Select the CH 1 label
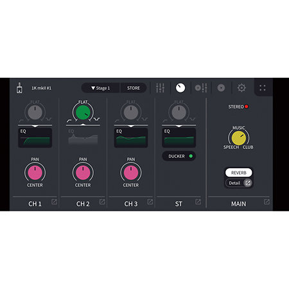This screenshot has width=289, height=289. (35, 204)
